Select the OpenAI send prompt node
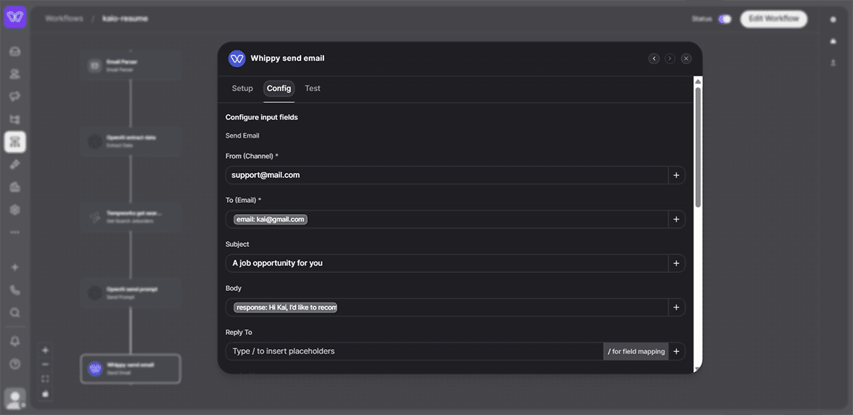853x415 pixels. click(130, 293)
